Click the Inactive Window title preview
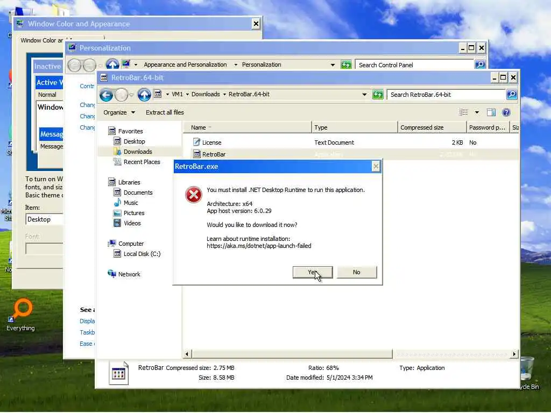 pos(48,66)
